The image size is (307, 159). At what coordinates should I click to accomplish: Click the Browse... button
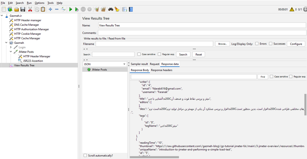tap(222, 44)
